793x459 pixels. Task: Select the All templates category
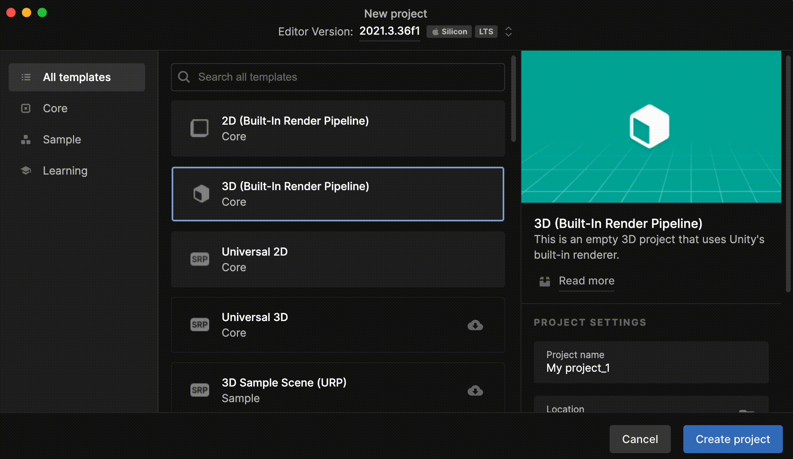click(77, 77)
